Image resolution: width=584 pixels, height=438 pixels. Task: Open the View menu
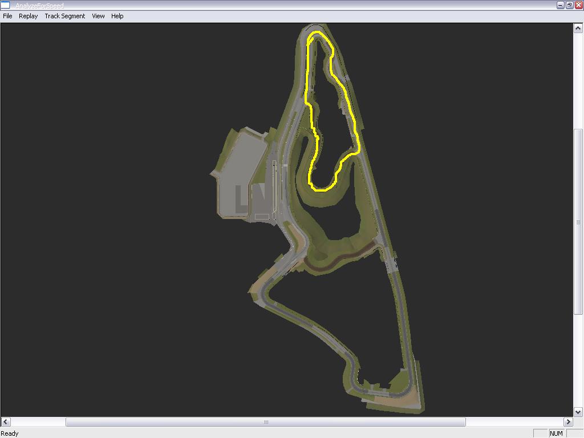[98, 16]
